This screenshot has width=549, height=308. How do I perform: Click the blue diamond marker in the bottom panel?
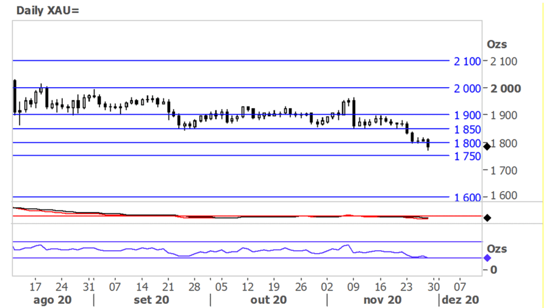pyautogui.click(x=487, y=259)
